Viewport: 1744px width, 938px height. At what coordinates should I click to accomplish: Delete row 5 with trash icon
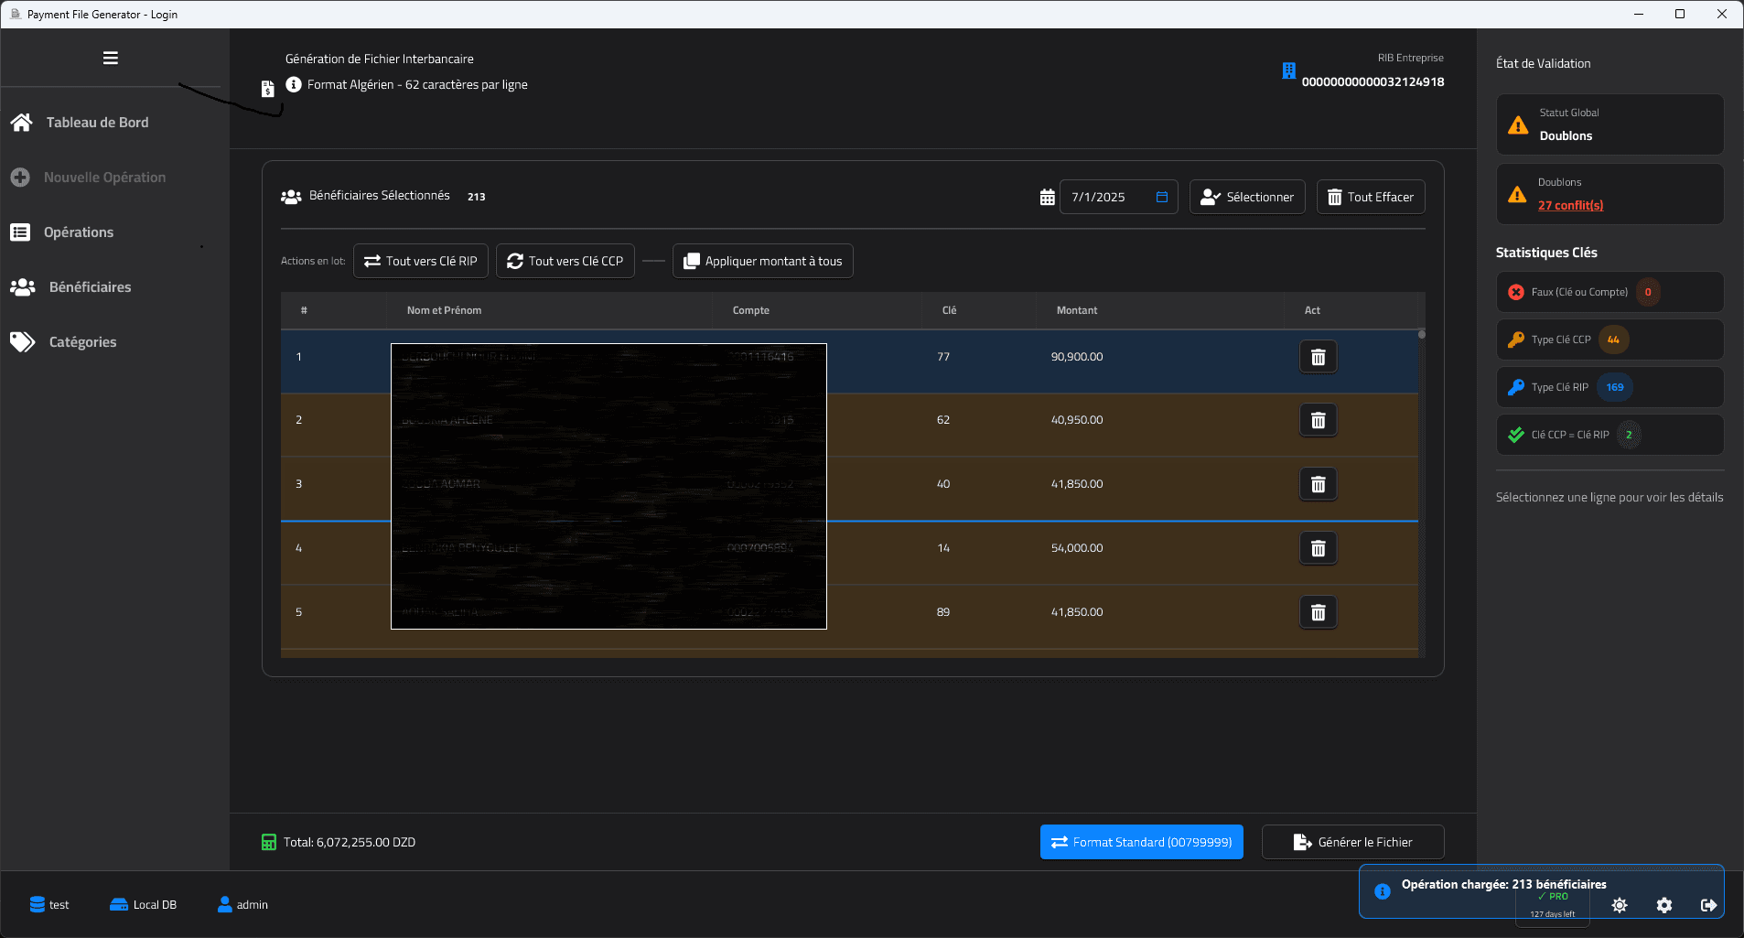pos(1319,612)
